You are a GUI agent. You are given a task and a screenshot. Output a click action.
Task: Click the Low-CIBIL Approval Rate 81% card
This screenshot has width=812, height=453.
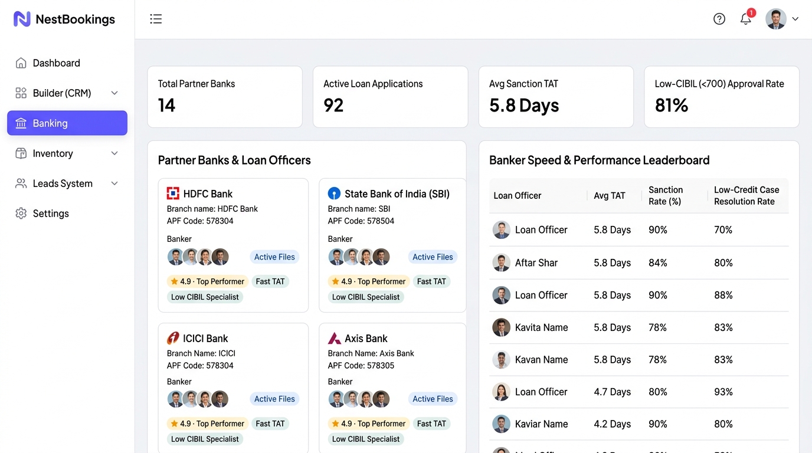click(x=722, y=97)
